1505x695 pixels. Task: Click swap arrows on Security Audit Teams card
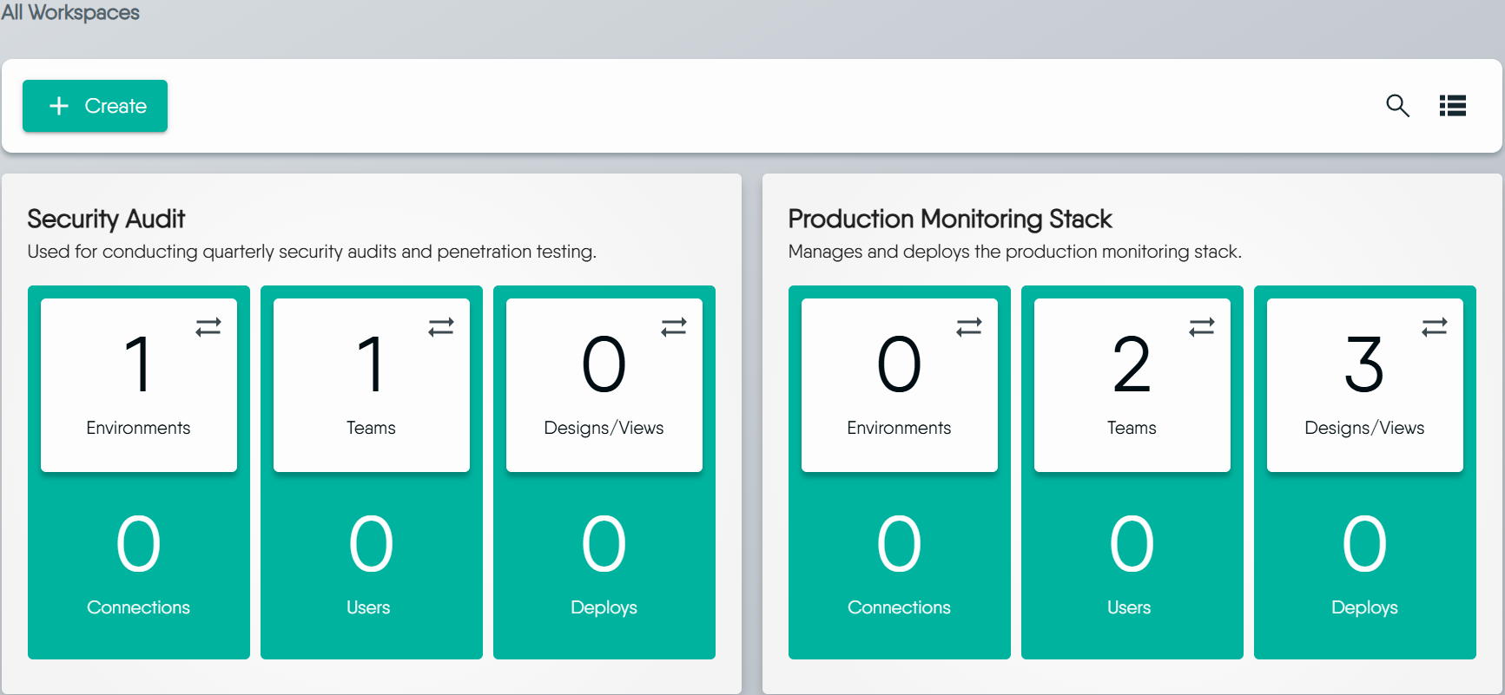(441, 327)
